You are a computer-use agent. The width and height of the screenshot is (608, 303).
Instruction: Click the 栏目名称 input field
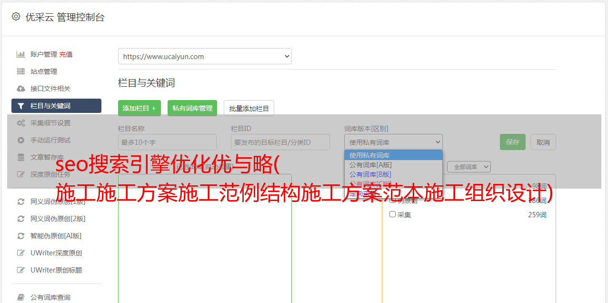tap(167, 142)
